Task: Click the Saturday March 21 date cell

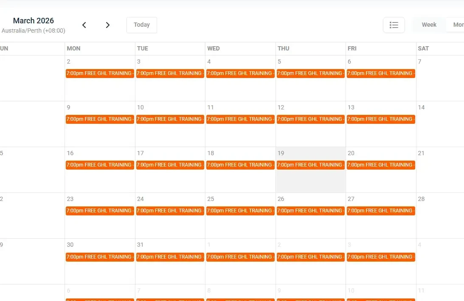Action: click(440, 170)
